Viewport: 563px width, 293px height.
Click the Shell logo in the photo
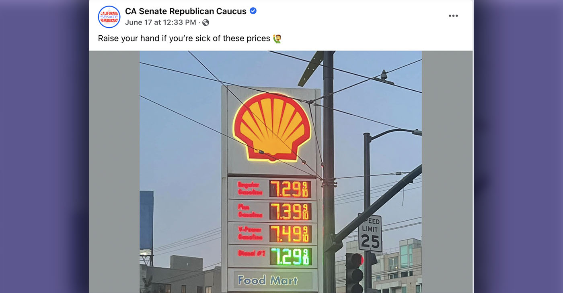pos(271,126)
